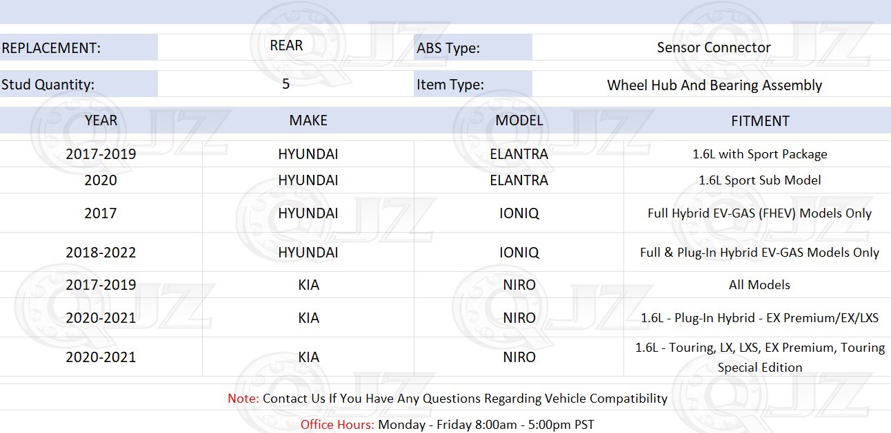The width and height of the screenshot is (891, 433).
Task: Click the MODEL column header
Action: pos(519,120)
